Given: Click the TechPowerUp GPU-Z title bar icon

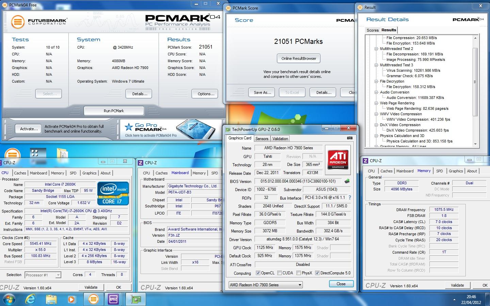Looking at the screenshot, I should 228,129.
